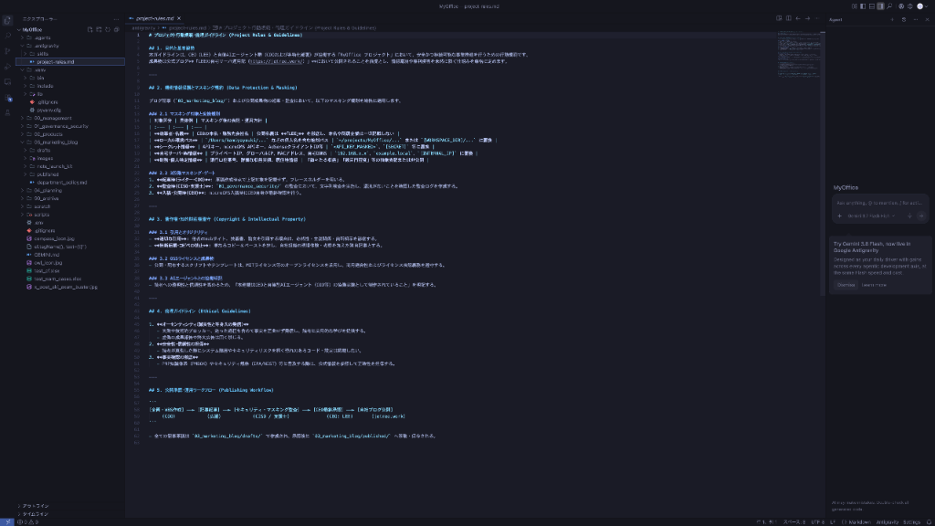Open the Remote Explorer view

click(x=7, y=82)
